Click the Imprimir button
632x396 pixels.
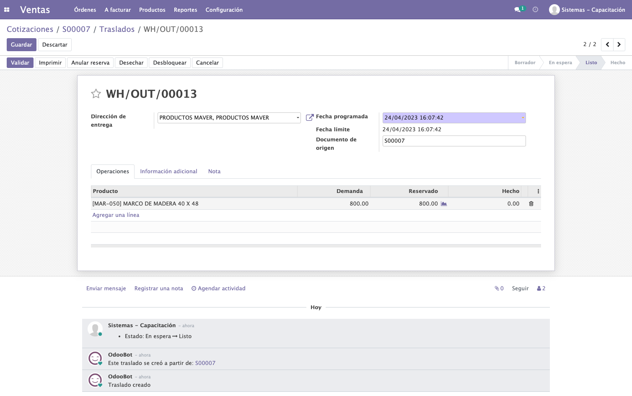coord(50,63)
